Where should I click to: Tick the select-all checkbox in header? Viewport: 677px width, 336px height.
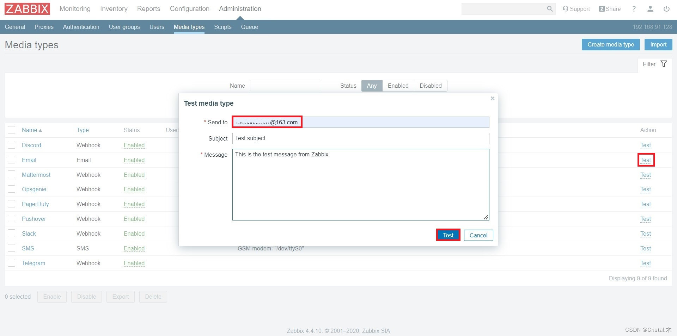(11, 130)
